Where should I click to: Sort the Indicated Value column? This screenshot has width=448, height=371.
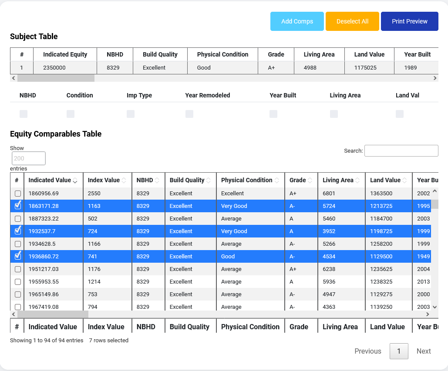(52, 180)
